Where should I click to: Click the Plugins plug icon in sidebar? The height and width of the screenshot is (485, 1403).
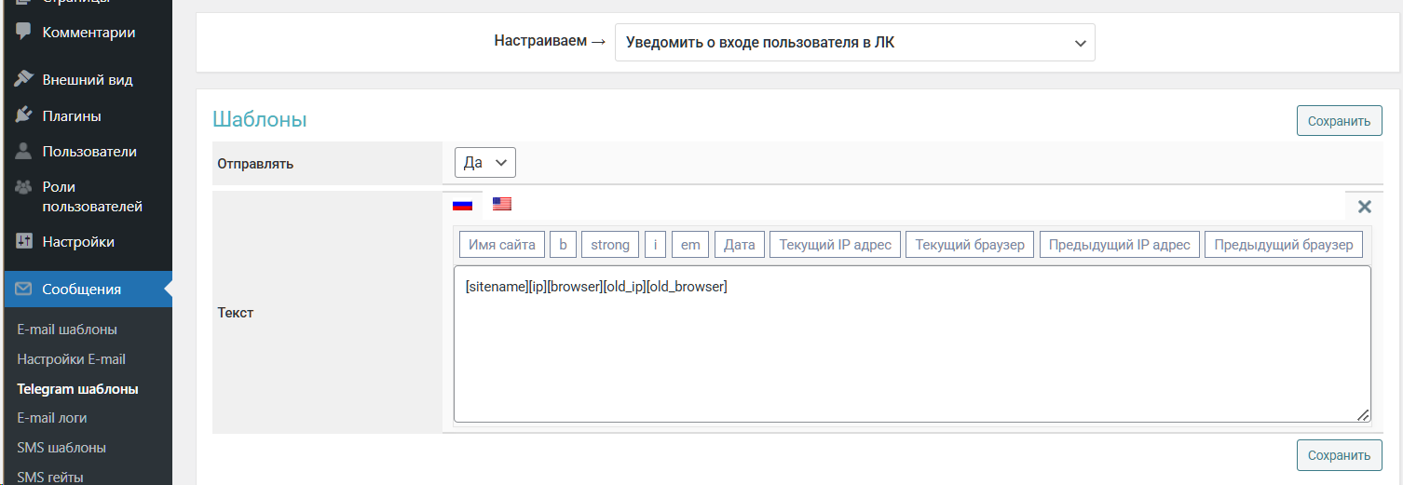[24, 115]
